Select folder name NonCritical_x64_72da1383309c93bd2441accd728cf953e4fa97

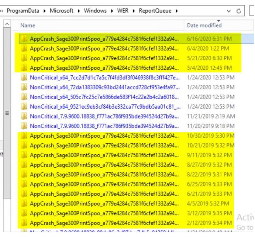pos(105,87)
